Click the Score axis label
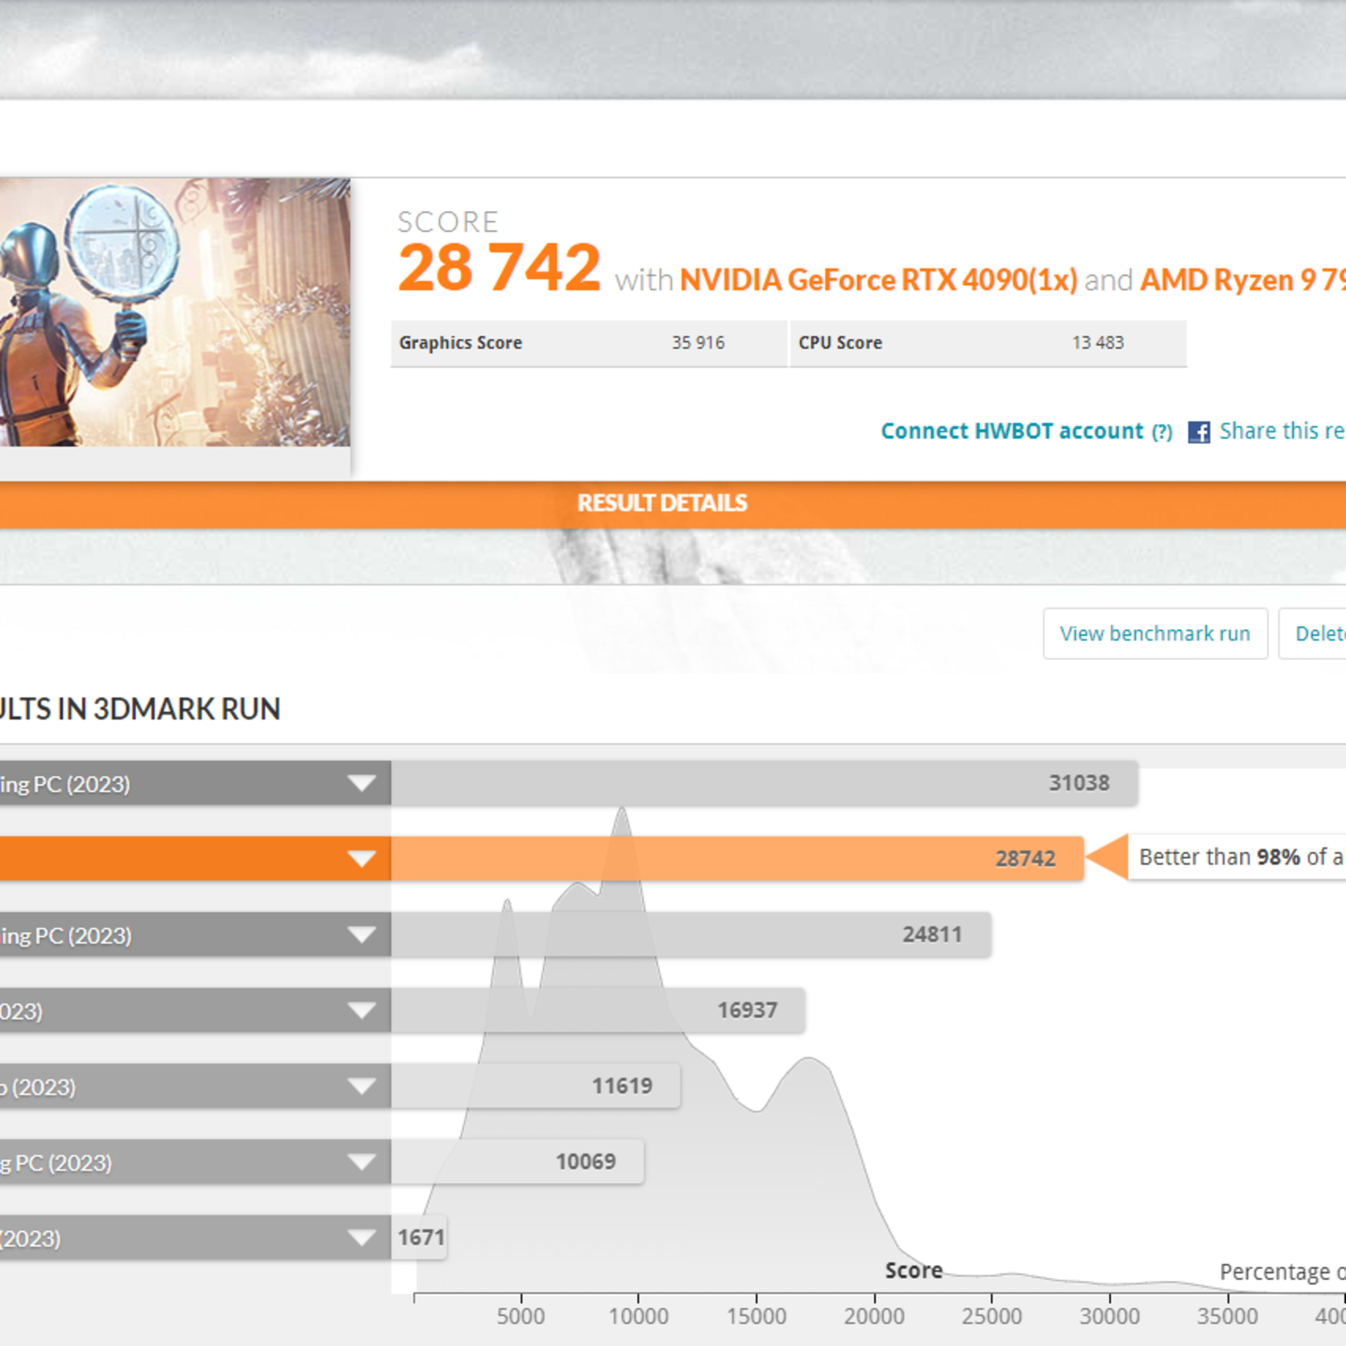 (913, 1271)
